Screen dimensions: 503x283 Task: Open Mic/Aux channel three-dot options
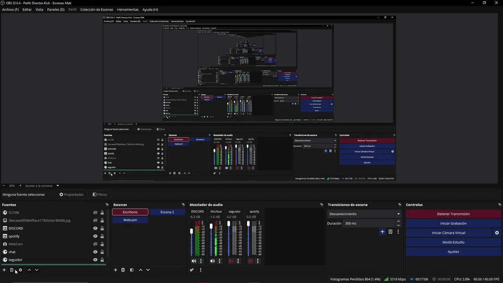pyautogui.click(x=220, y=261)
